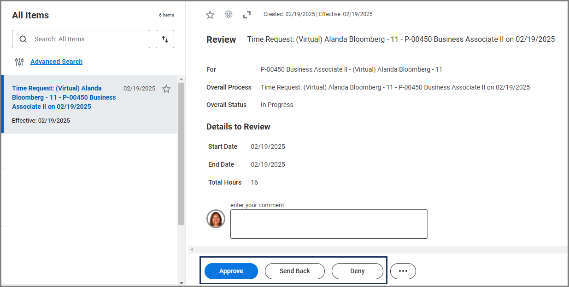569x287 pixels.
Task: Toggle the favorite star on the Time Request item
Action: coord(166,89)
